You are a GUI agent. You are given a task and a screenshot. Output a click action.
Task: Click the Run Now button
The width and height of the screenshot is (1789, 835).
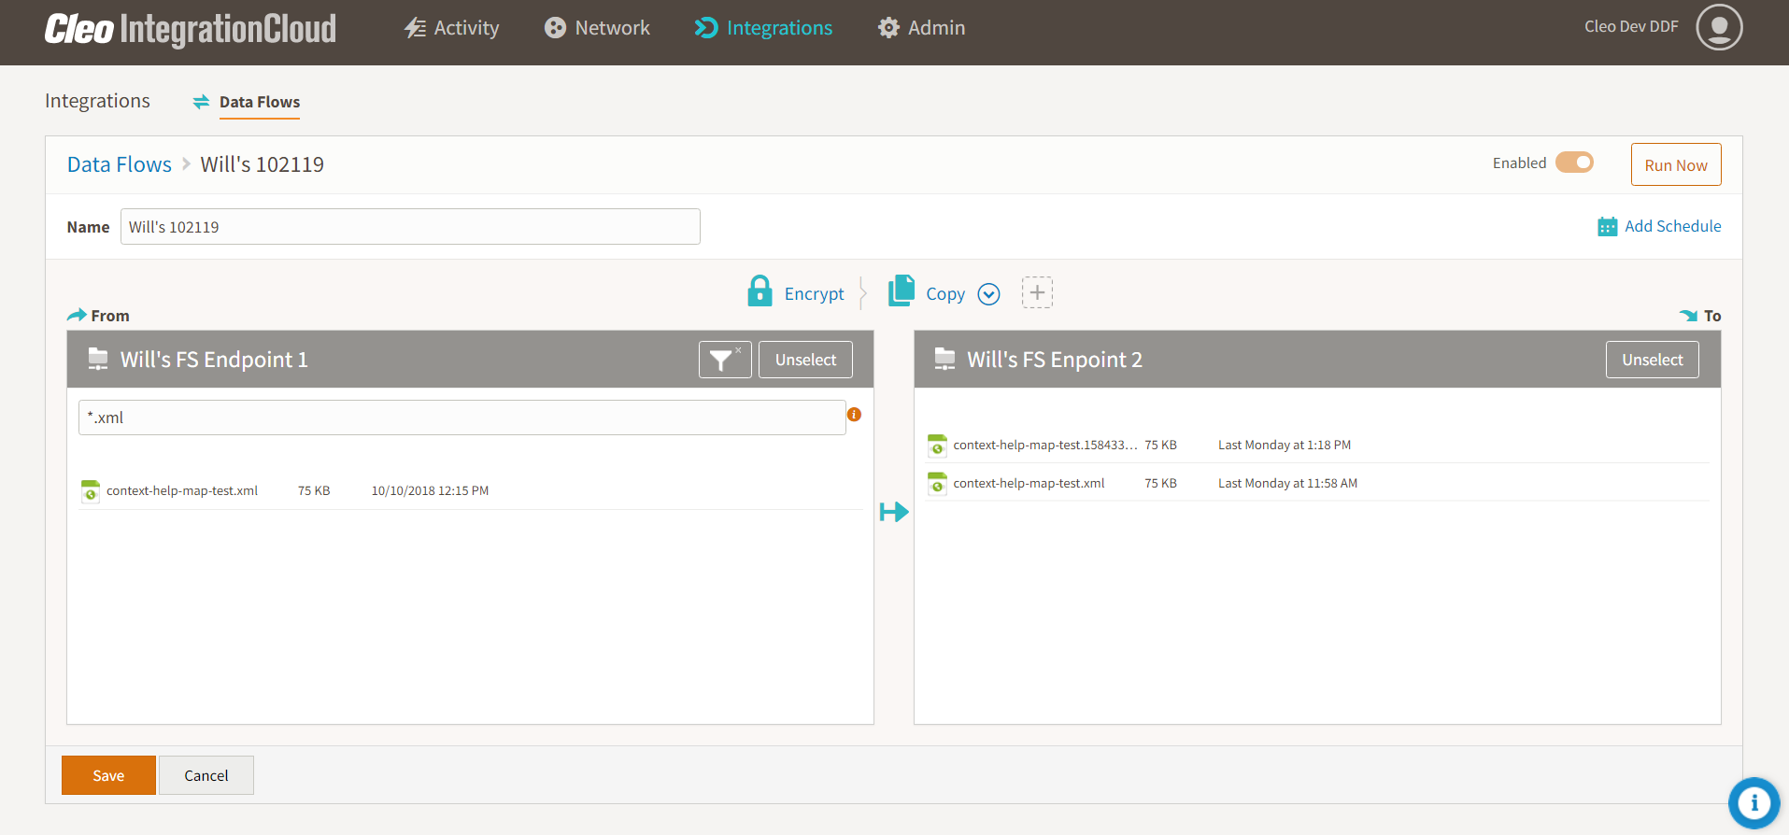[1675, 165]
